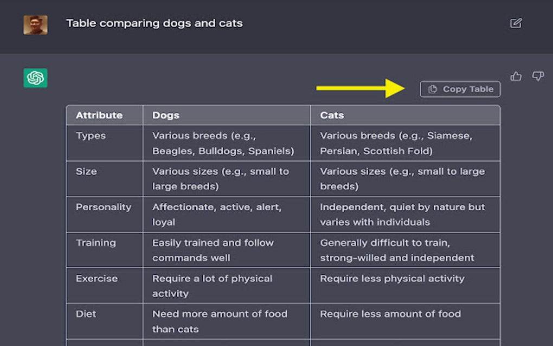This screenshot has height=346, width=553.
Task: Click the Attribute column header
Action: tap(99, 116)
